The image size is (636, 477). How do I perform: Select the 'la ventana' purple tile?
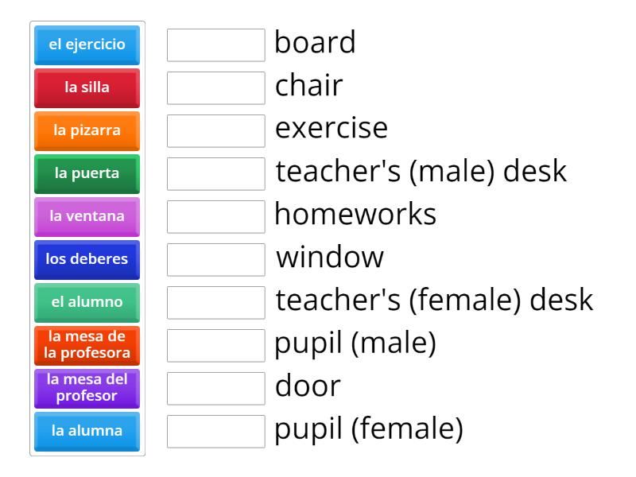[87, 216]
